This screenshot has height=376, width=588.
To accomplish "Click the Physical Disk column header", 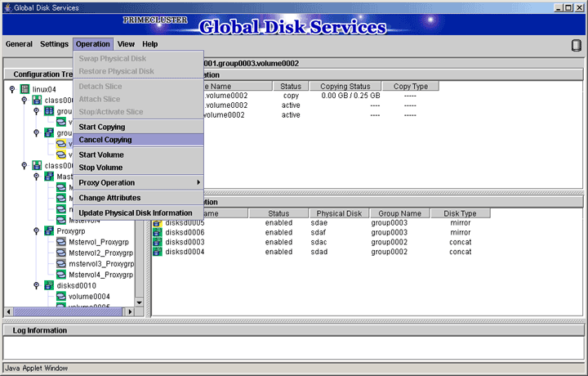I will [x=339, y=213].
